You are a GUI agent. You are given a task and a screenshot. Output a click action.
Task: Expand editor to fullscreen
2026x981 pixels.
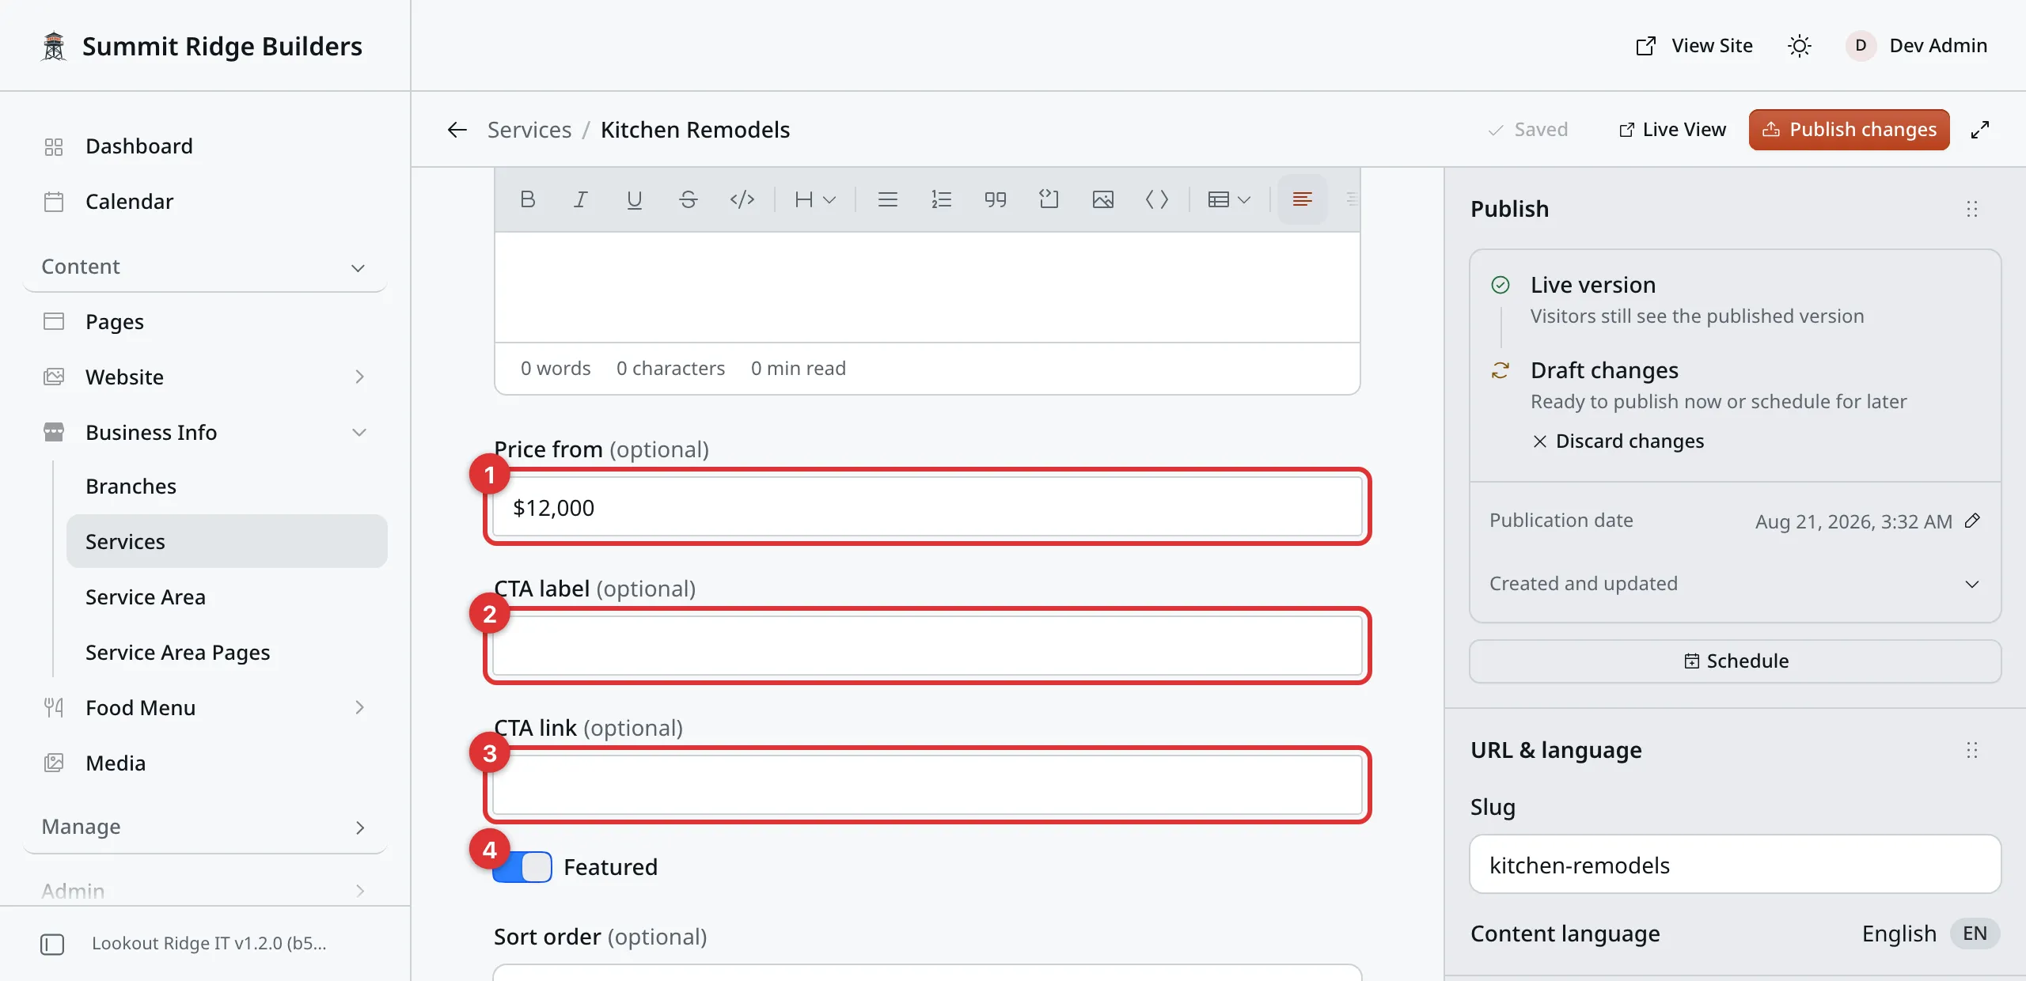pos(1980,130)
